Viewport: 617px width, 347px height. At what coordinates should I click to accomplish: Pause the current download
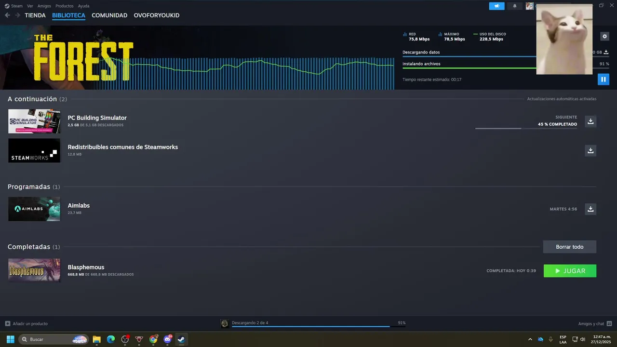tap(603, 79)
